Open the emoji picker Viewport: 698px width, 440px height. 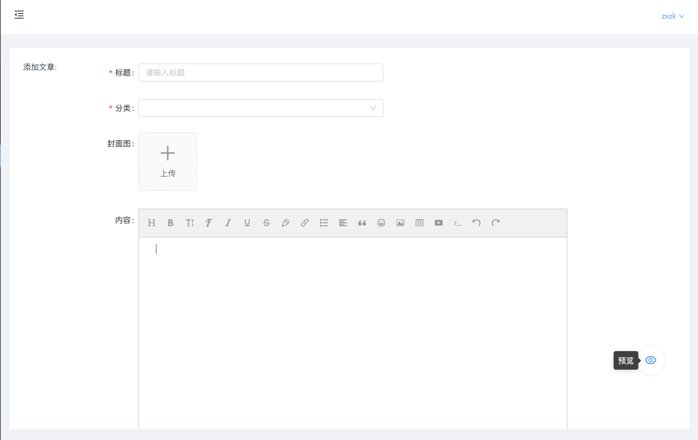[381, 223]
